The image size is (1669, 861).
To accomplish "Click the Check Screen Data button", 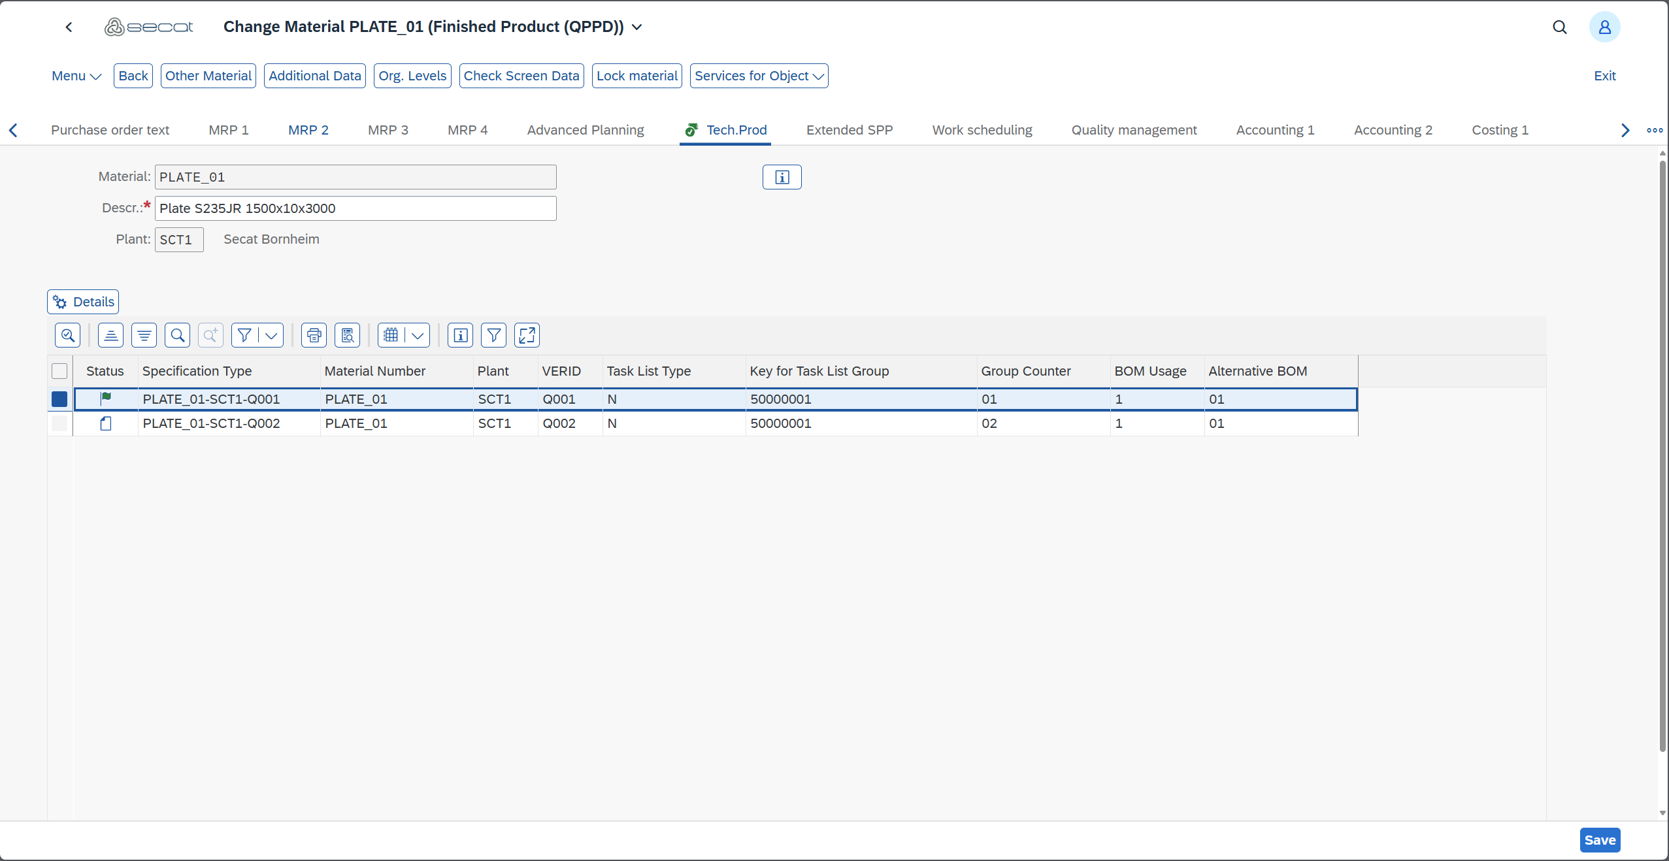I will 521,76.
